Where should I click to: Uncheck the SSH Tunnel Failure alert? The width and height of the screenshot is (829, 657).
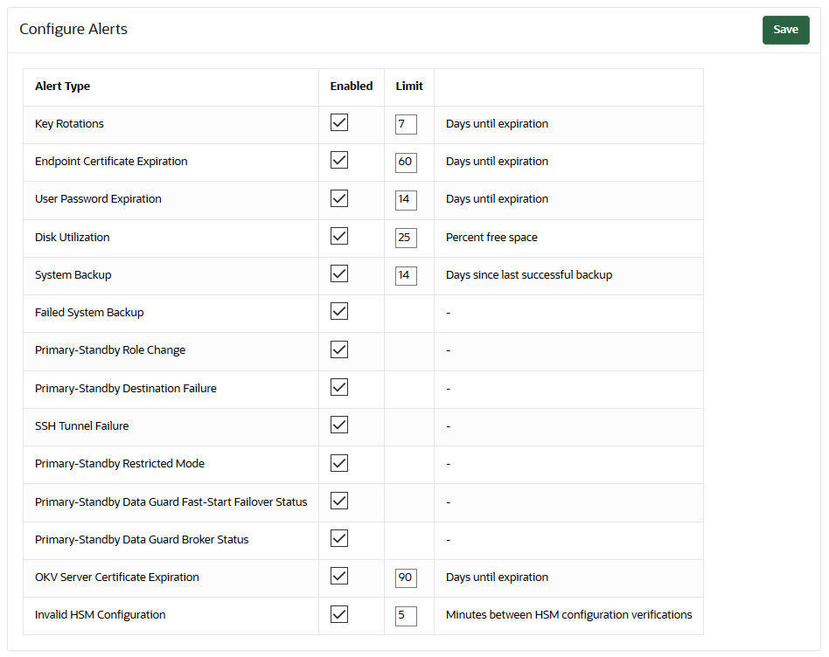(338, 425)
